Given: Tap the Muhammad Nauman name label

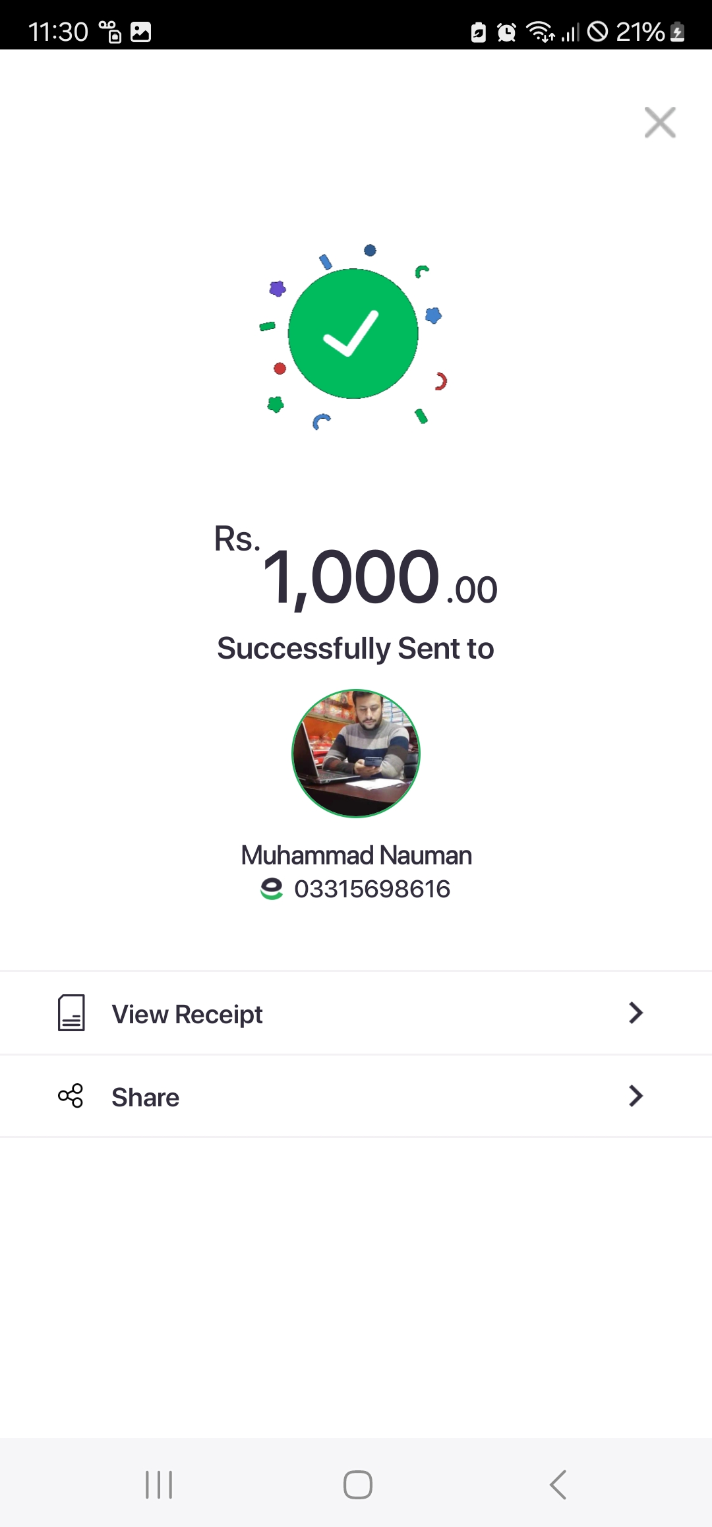Looking at the screenshot, I should click(356, 855).
